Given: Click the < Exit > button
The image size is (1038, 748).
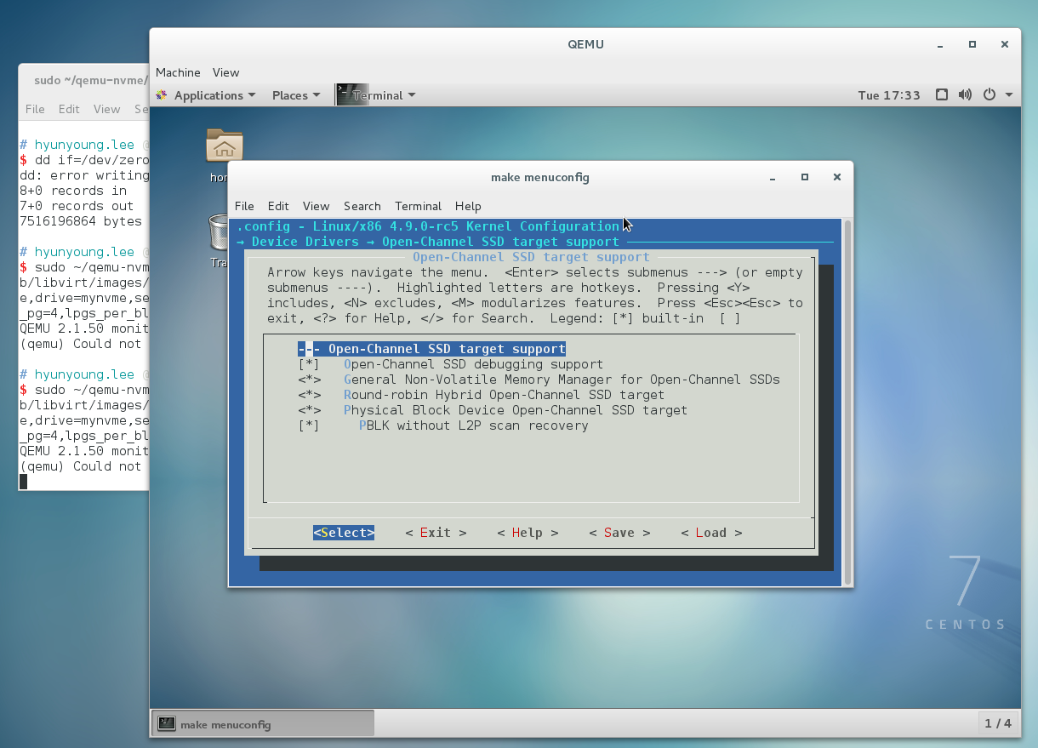Looking at the screenshot, I should coord(436,533).
